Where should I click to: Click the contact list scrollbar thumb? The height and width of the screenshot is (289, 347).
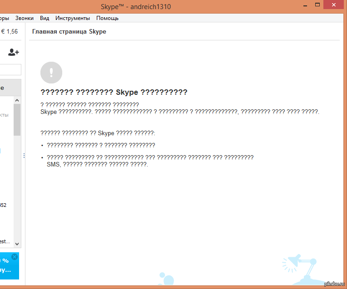(17, 119)
